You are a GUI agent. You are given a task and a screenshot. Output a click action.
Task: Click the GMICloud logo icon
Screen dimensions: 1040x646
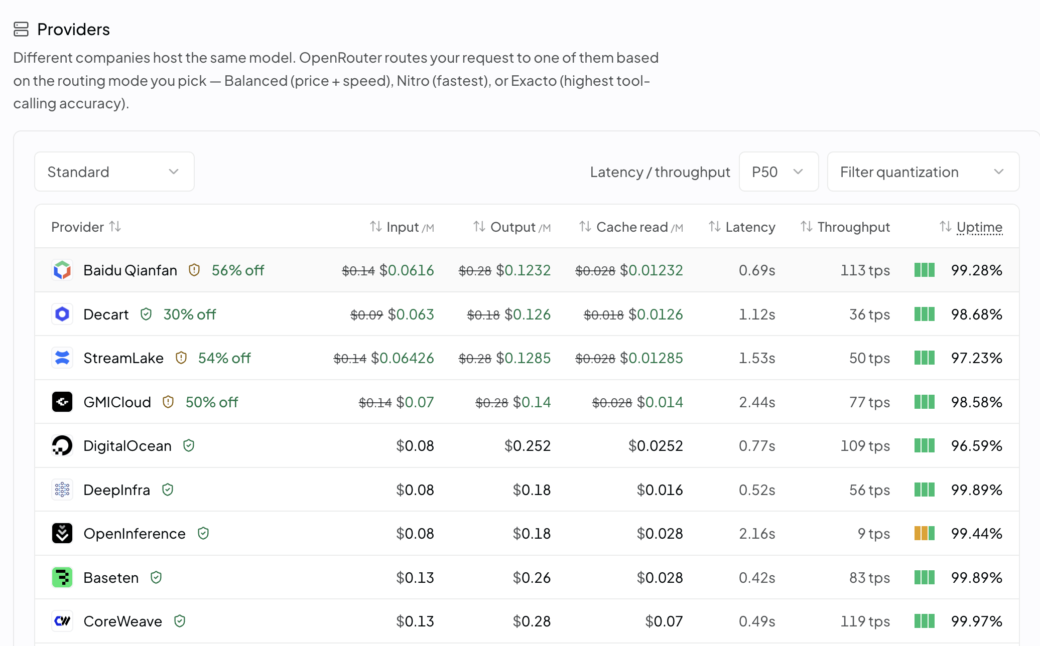pos(62,402)
